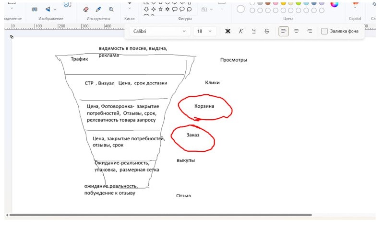Click the text релеватность товара запросу
The image size is (384, 225).
(x=121, y=120)
